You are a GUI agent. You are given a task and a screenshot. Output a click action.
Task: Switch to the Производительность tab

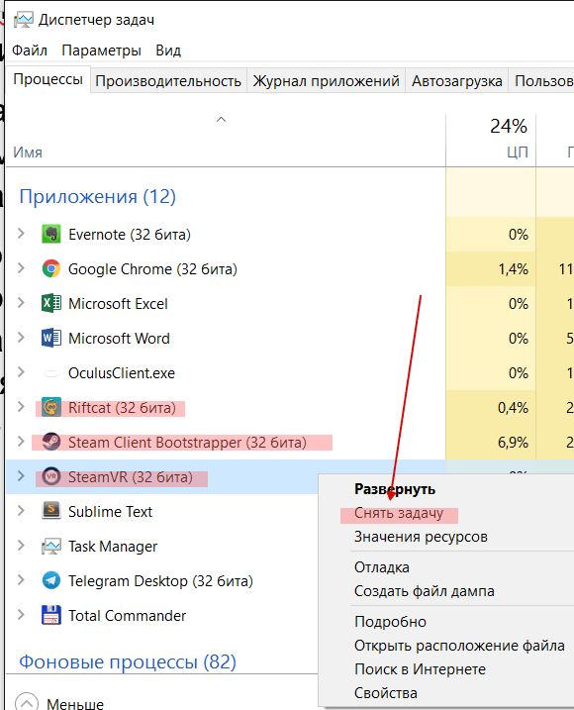point(168,81)
